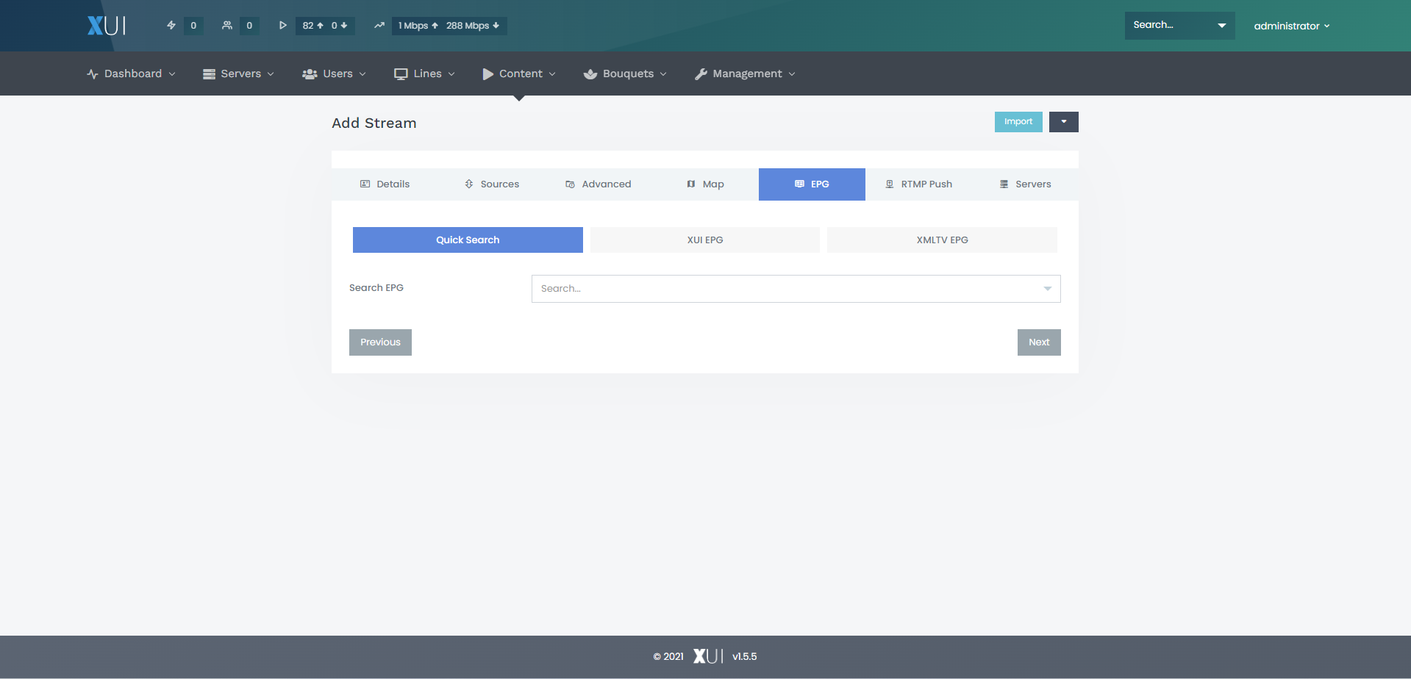Click the Bouquets flower icon

pos(590,74)
